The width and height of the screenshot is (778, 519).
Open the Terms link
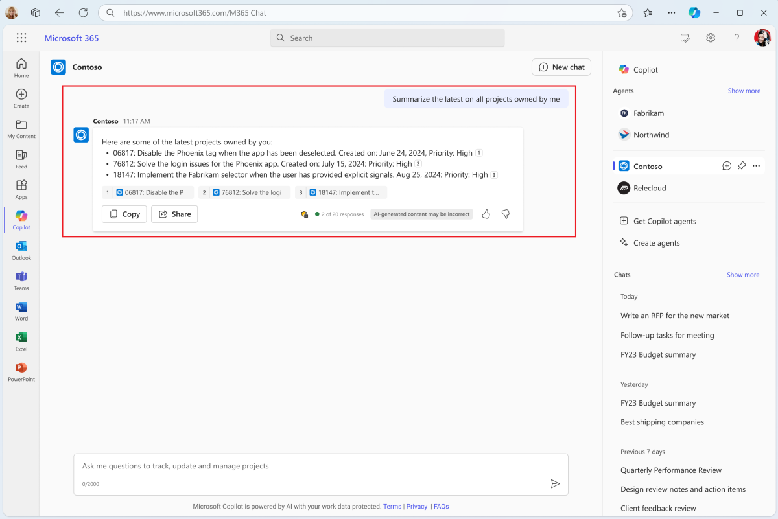[x=392, y=507]
